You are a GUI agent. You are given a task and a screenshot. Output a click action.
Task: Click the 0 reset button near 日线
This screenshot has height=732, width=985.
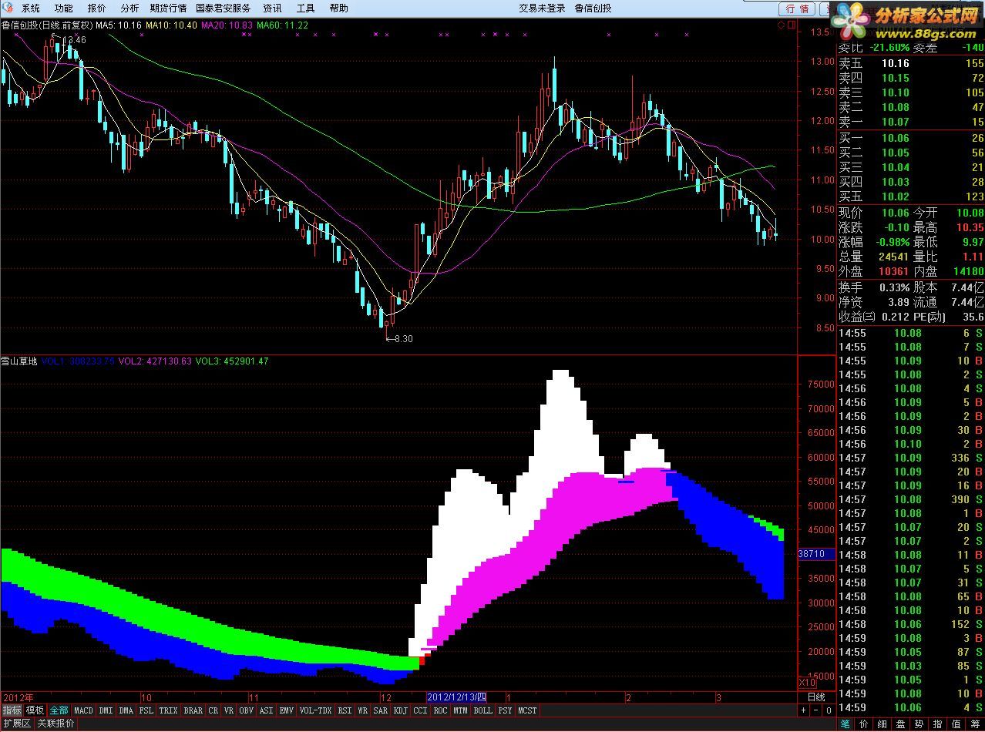pos(828,710)
